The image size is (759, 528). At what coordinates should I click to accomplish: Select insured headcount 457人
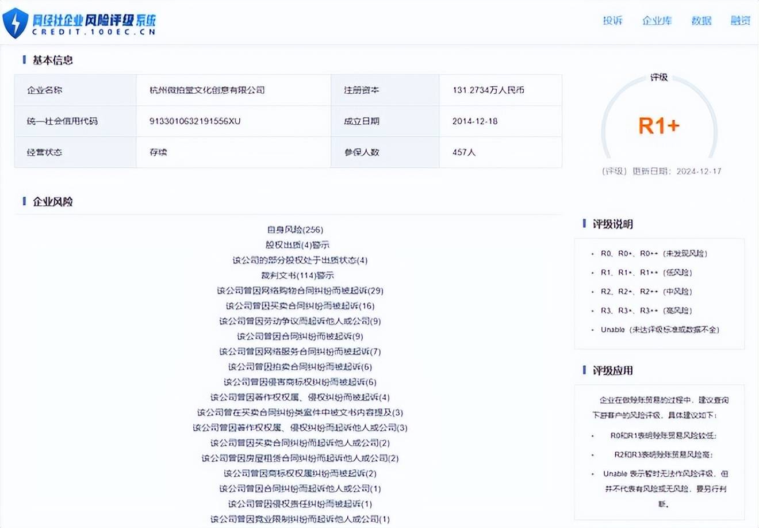[464, 152]
